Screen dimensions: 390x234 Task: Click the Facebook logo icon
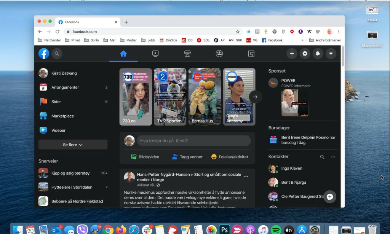coord(44,53)
